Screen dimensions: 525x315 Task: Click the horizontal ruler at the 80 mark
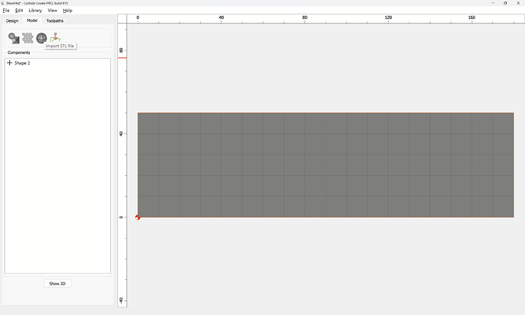point(304,18)
